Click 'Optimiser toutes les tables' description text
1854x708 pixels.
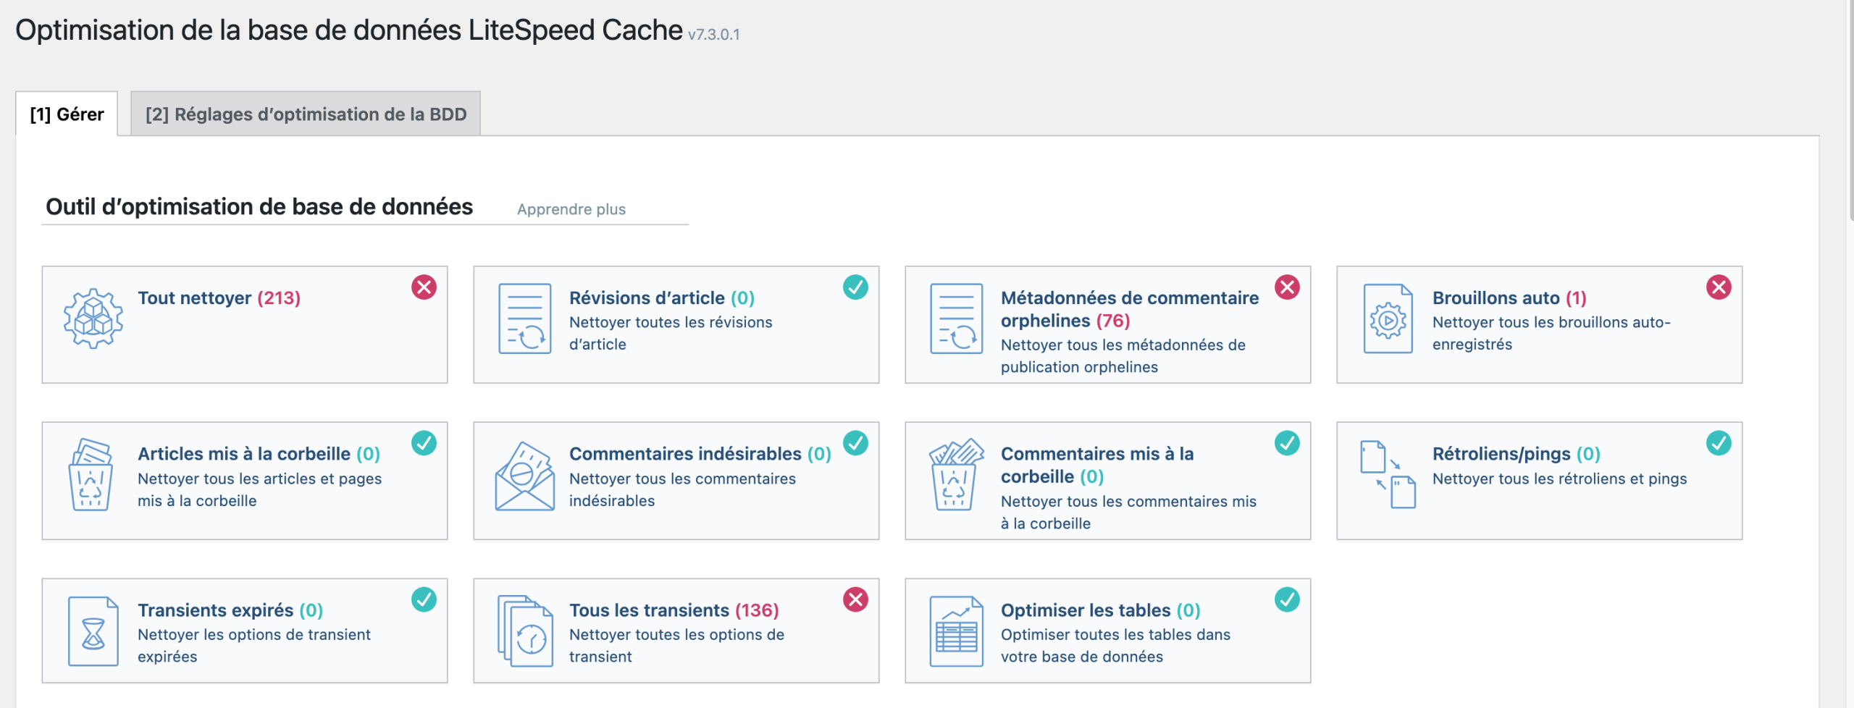(1115, 645)
